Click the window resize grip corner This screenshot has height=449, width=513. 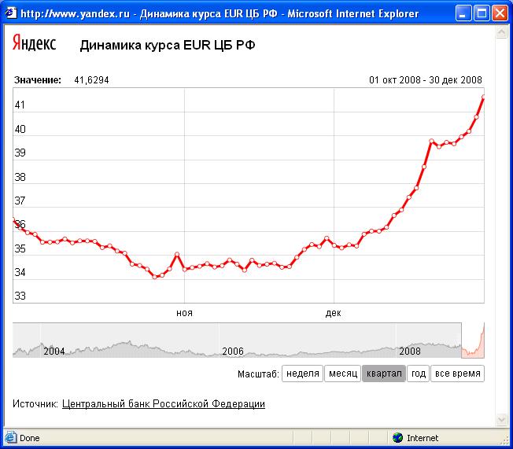coord(505,441)
